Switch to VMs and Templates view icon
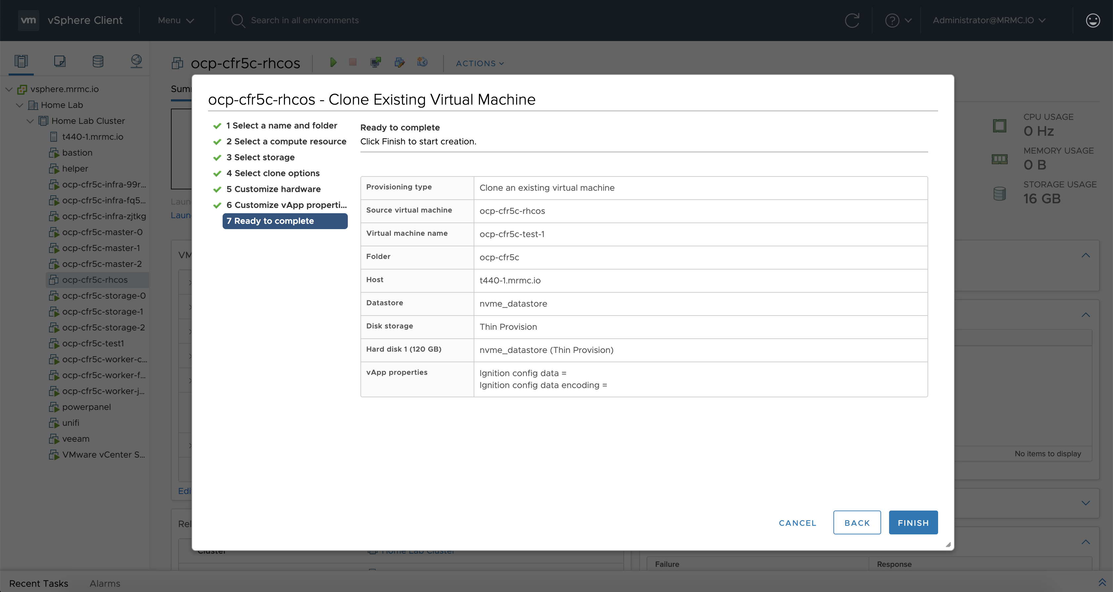The width and height of the screenshot is (1113, 592). pyautogui.click(x=60, y=61)
